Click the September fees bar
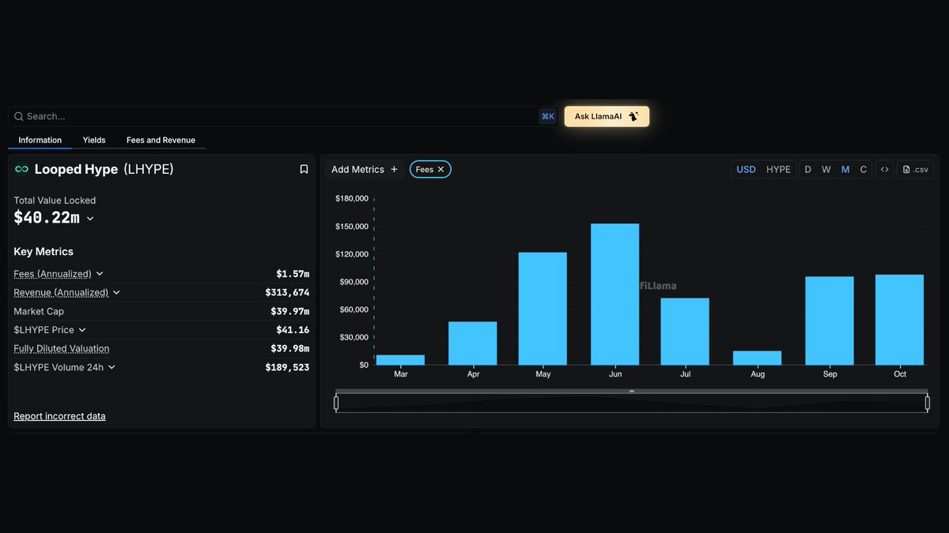949x533 pixels. pos(830,321)
